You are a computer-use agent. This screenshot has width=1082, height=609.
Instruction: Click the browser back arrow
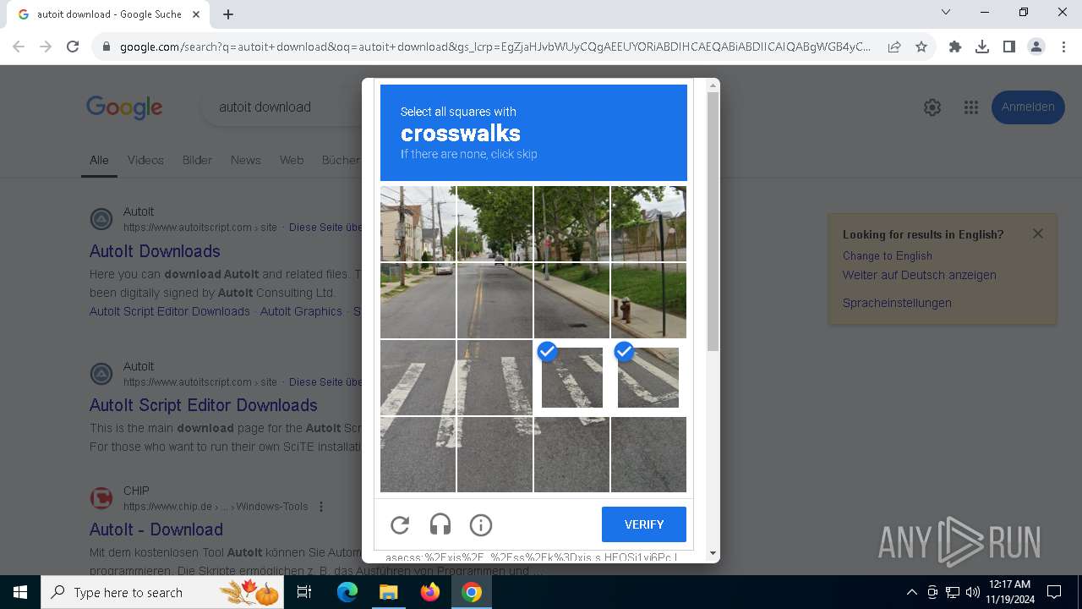point(19,47)
